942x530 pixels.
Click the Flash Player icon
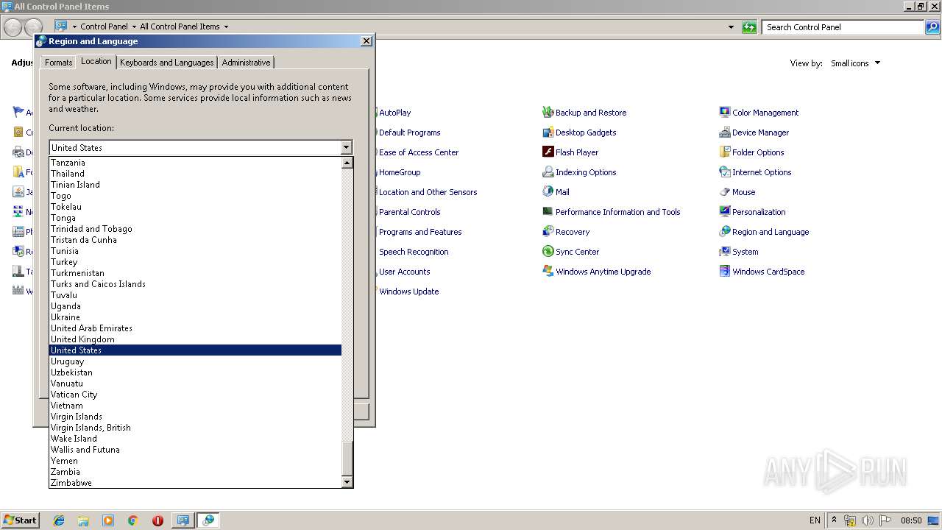[x=548, y=152]
